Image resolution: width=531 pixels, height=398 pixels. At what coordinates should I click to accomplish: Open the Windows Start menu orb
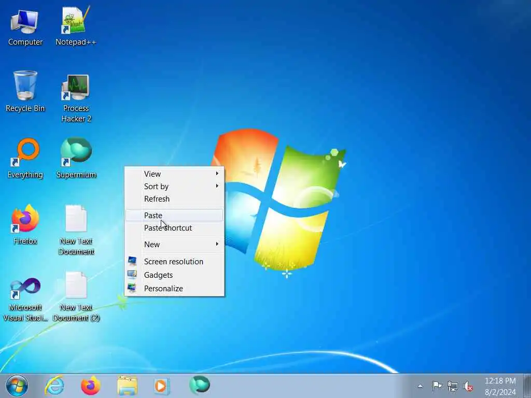(17, 386)
